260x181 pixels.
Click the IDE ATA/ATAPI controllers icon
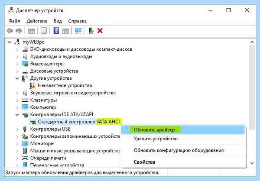pyautogui.click(x=25, y=115)
